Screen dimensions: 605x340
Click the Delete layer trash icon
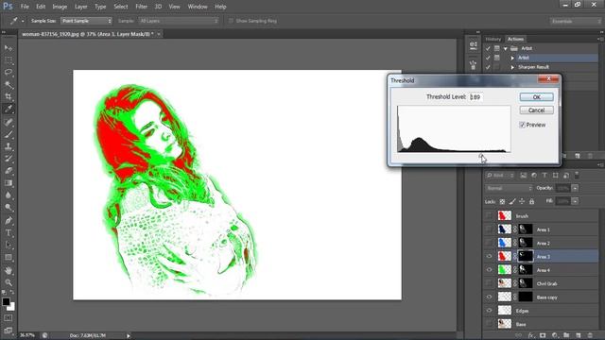pyautogui.click(x=590, y=336)
